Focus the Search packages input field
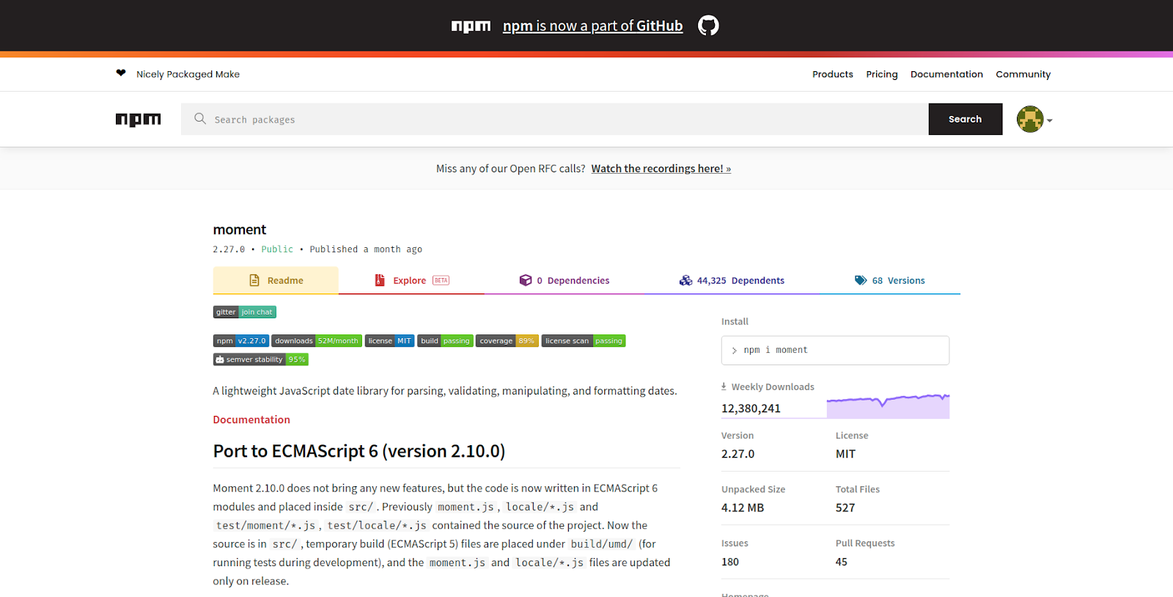The height and width of the screenshot is (597, 1173). (555, 119)
